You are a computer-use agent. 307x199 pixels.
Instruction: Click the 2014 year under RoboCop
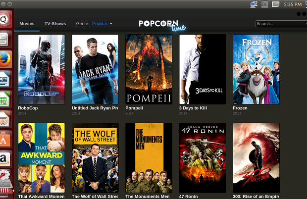click(x=22, y=113)
